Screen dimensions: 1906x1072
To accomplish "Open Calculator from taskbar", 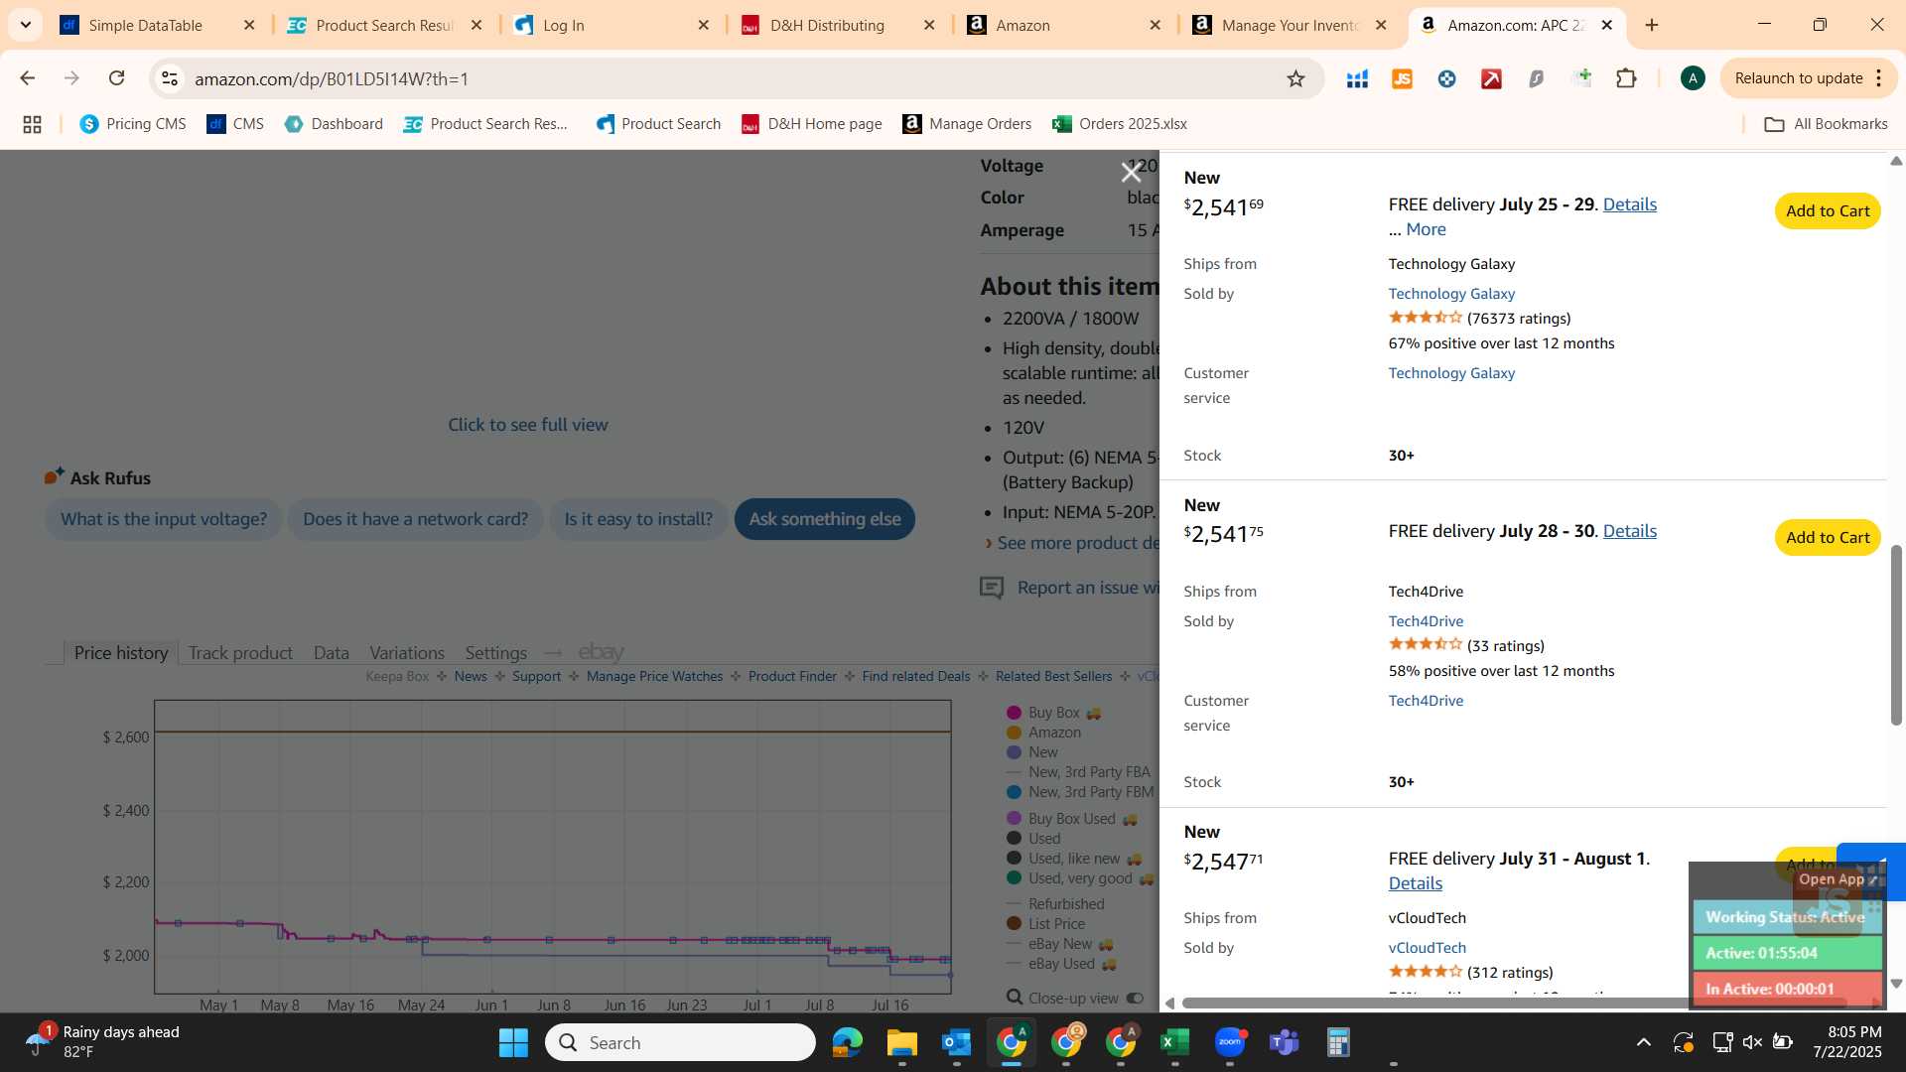I will click(x=1338, y=1042).
